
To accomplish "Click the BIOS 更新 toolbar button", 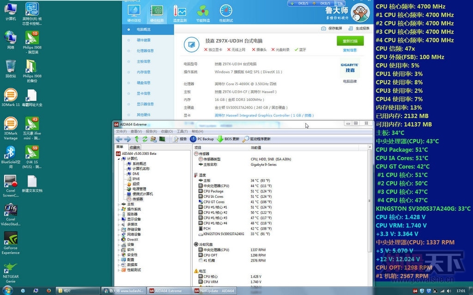I will point(228,139).
